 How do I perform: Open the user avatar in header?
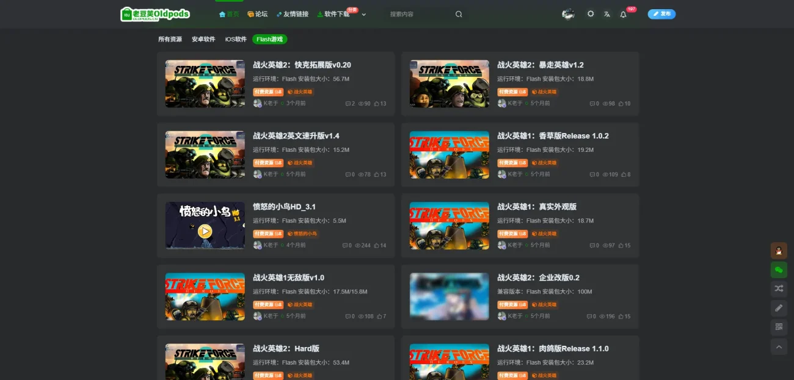tap(569, 14)
